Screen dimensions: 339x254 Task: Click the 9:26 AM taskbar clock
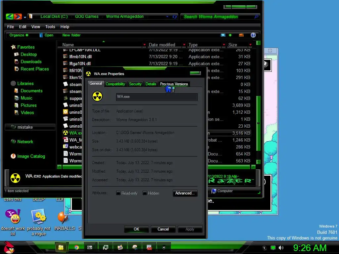pyautogui.click(x=310, y=248)
